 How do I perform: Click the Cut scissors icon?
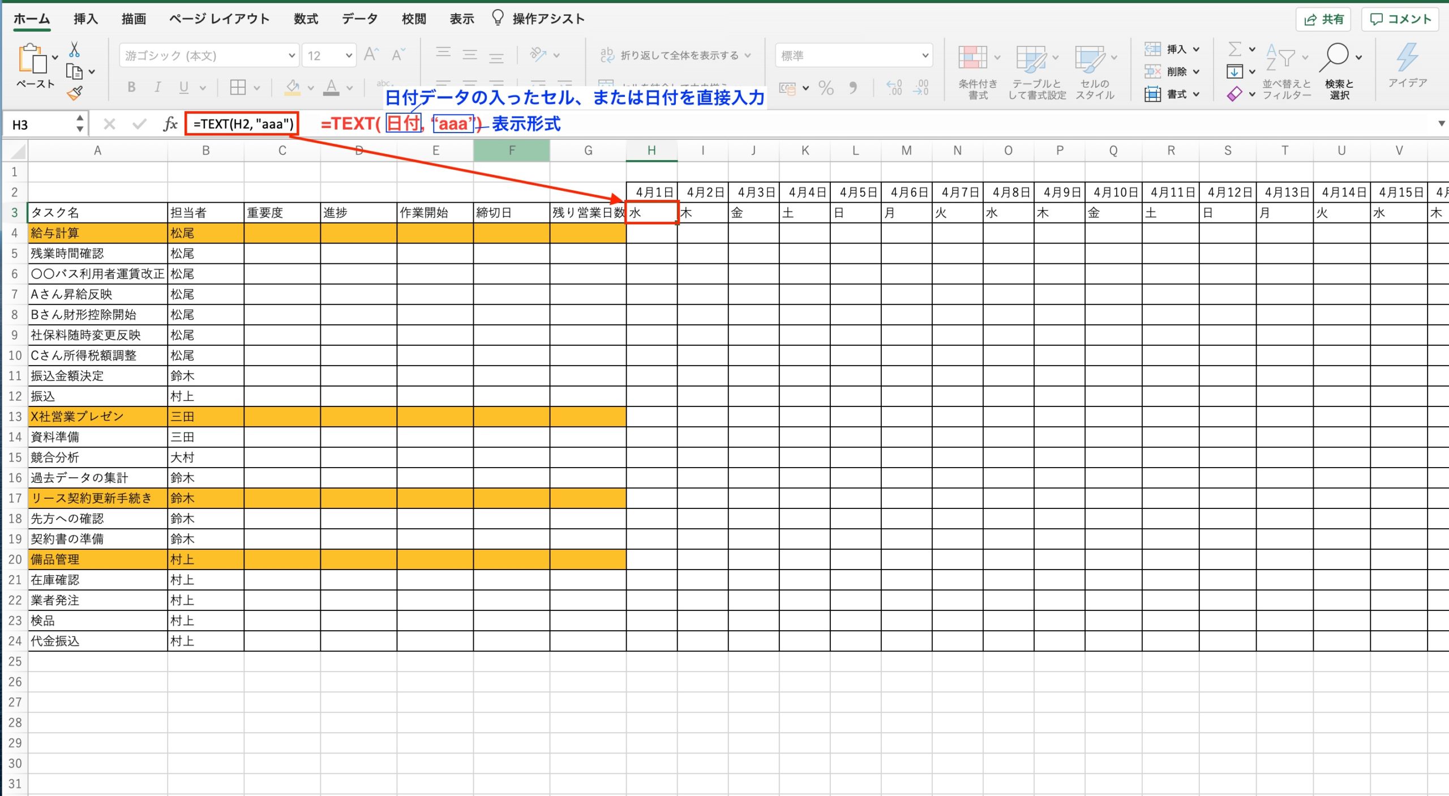74,50
